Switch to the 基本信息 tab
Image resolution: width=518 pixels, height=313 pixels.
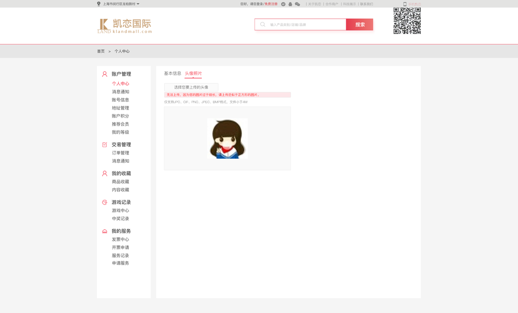(x=171, y=74)
